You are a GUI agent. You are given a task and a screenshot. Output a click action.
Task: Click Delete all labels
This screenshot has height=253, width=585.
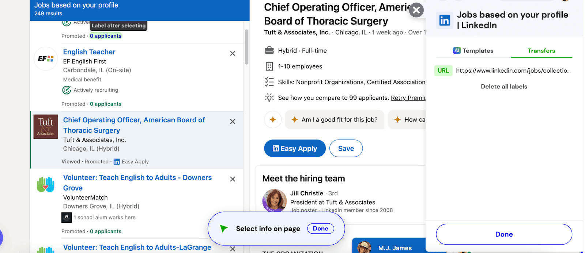coord(504,87)
